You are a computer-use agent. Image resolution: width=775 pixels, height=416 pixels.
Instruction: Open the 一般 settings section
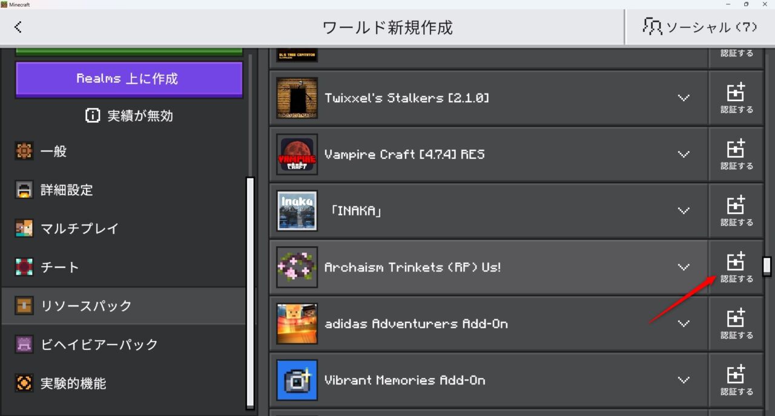tap(124, 151)
